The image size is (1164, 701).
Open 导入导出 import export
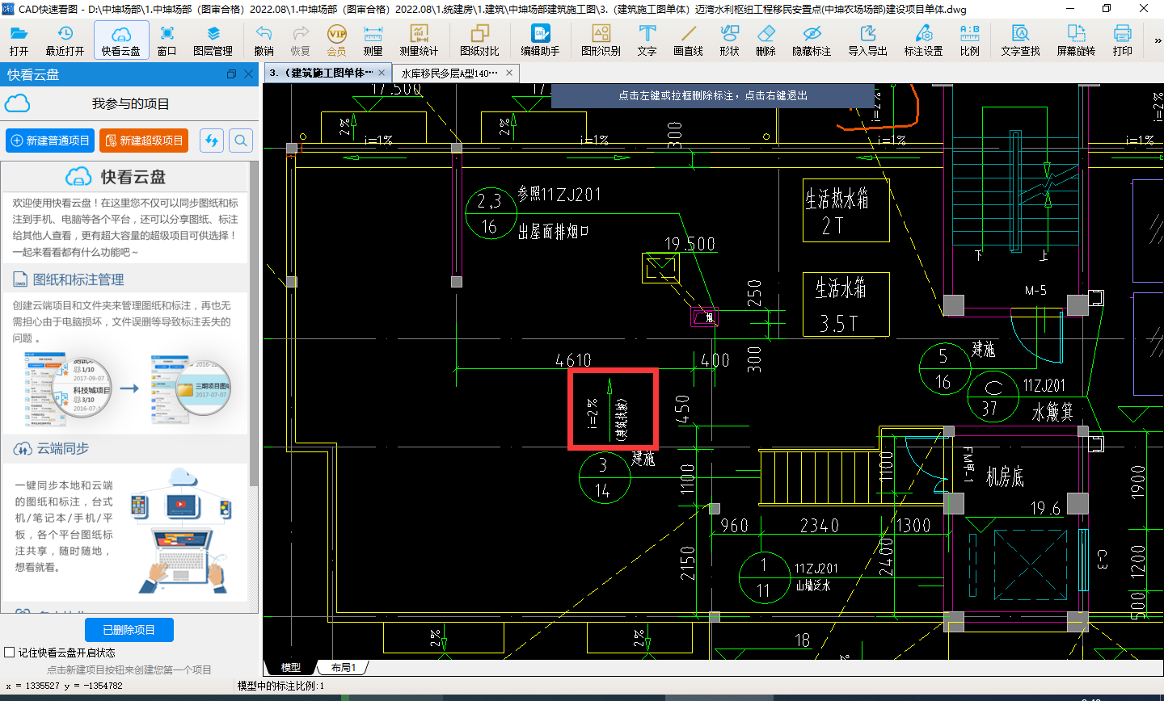pos(867,40)
